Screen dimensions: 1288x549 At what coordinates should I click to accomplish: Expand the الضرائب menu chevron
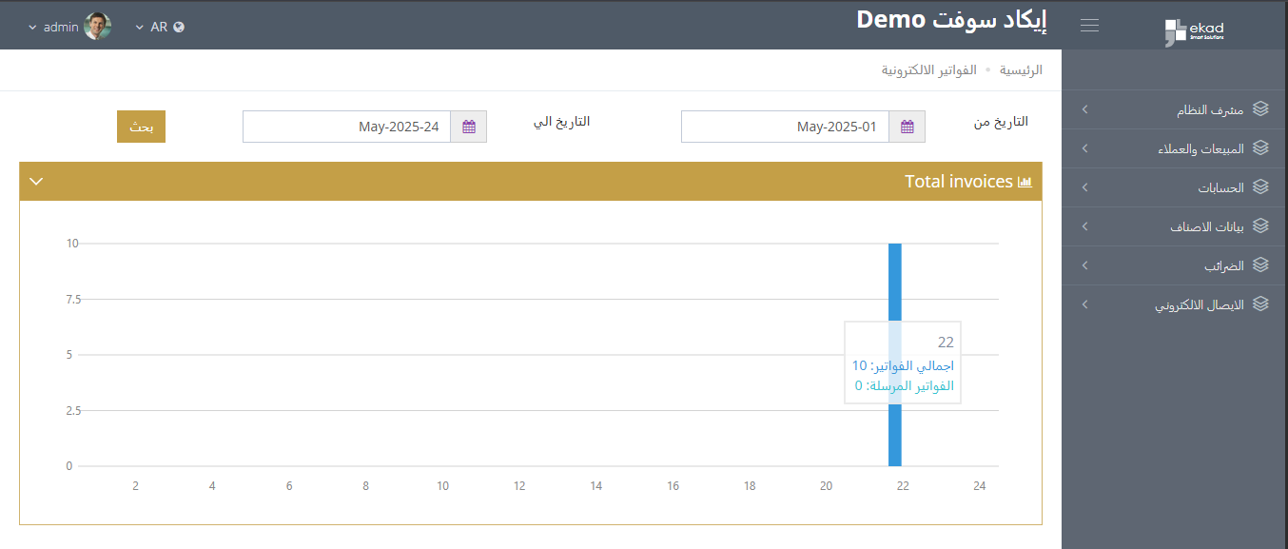click(1085, 266)
